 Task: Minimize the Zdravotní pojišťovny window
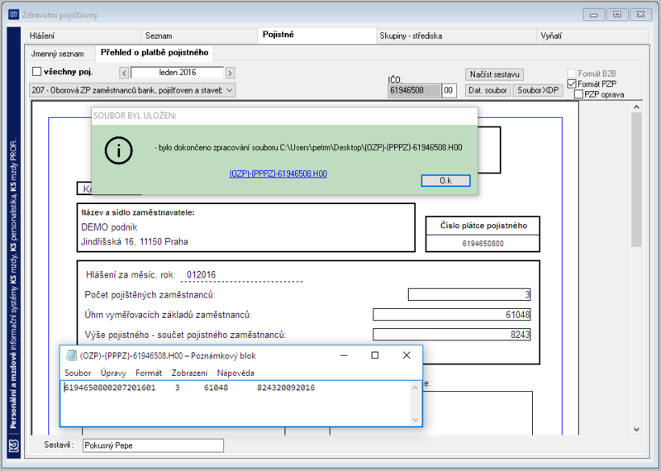coord(594,15)
